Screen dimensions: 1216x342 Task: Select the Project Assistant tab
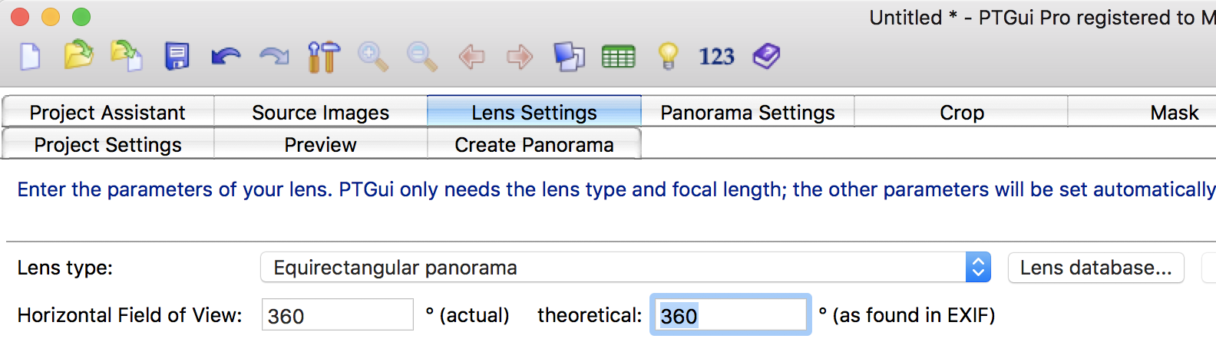tap(107, 113)
